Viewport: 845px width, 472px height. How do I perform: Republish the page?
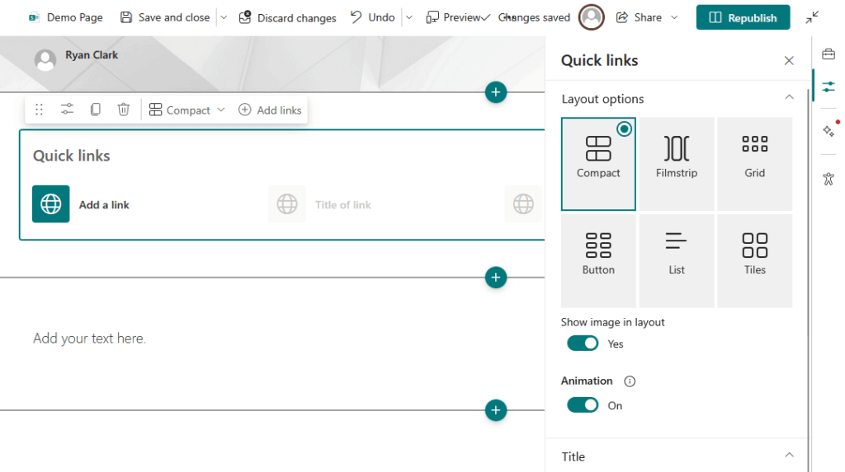[743, 18]
